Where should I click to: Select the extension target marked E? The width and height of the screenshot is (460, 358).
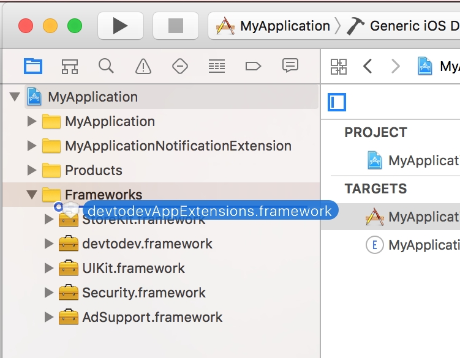412,245
